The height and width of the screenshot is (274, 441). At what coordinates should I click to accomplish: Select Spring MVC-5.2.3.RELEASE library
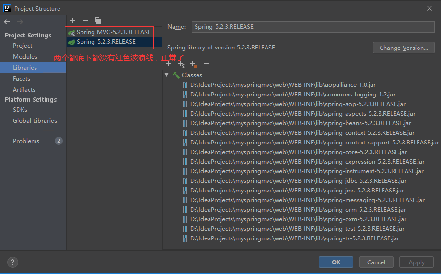[114, 32]
